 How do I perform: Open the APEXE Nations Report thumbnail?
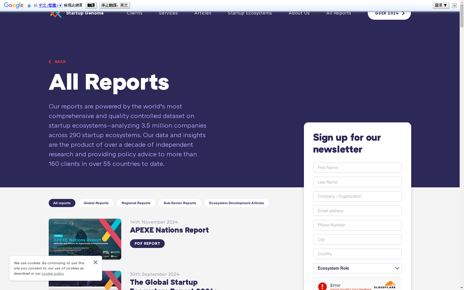click(85, 239)
